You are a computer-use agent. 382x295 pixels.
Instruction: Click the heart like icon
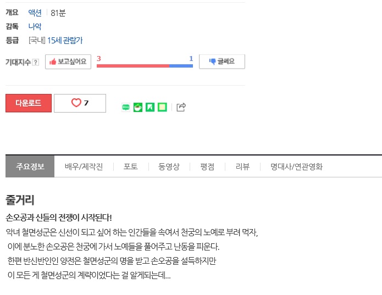coord(76,103)
